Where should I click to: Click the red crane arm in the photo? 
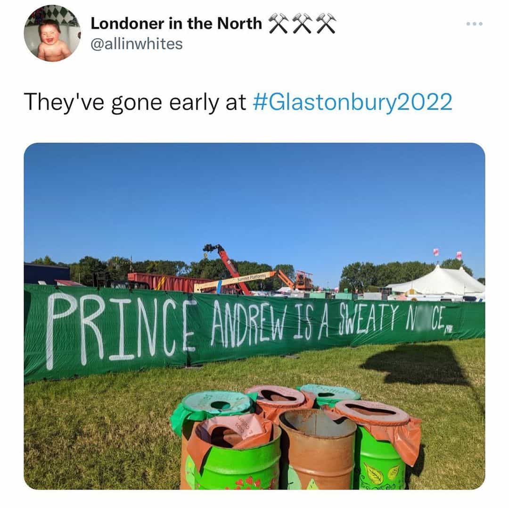coord(232,268)
